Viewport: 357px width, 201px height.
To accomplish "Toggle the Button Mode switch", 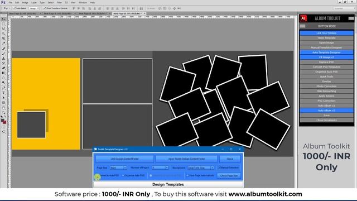I will 302,26.
